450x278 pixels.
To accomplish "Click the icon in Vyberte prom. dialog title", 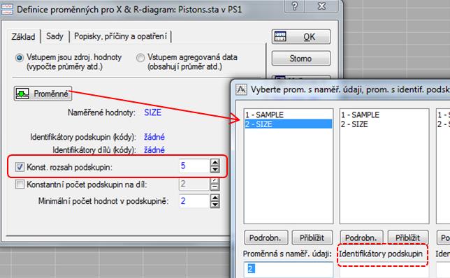I will click(241, 90).
